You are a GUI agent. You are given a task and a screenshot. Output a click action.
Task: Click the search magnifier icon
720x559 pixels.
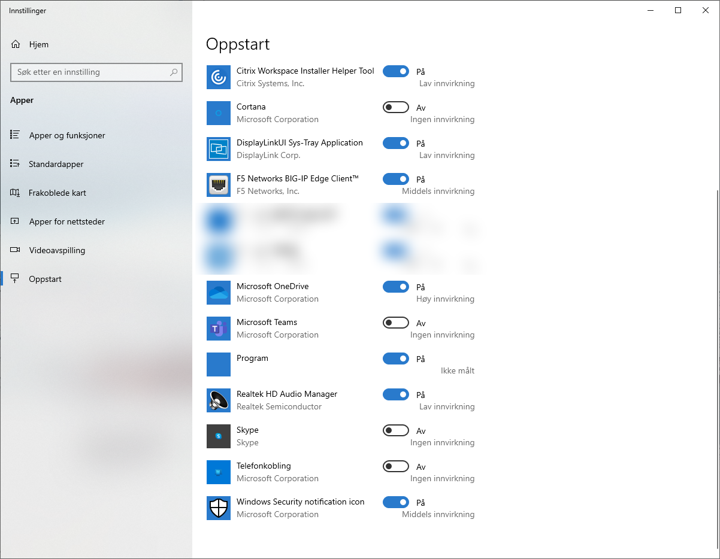(174, 72)
